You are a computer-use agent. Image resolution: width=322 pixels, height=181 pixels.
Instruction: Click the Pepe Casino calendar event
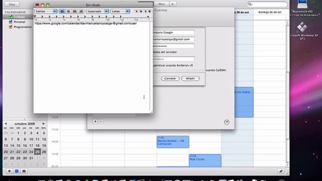pyautogui.click(x=205, y=160)
